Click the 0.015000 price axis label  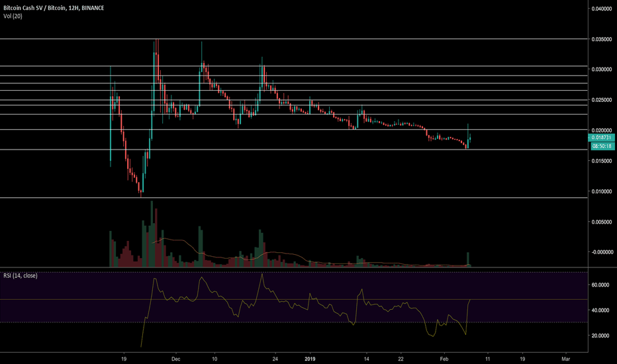point(602,161)
